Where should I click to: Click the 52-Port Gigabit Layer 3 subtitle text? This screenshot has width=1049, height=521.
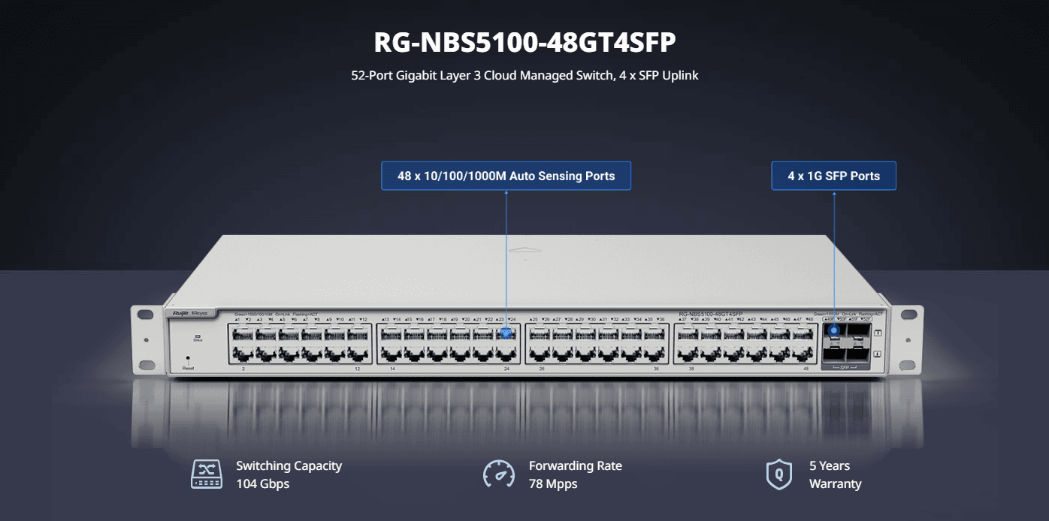(x=524, y=75)
